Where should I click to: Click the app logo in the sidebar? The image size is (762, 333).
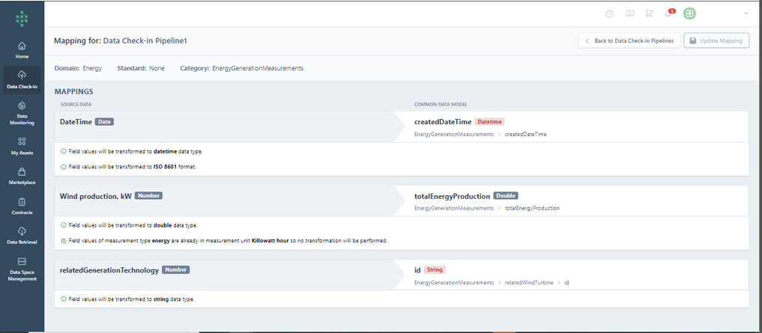tap(22, 17)
